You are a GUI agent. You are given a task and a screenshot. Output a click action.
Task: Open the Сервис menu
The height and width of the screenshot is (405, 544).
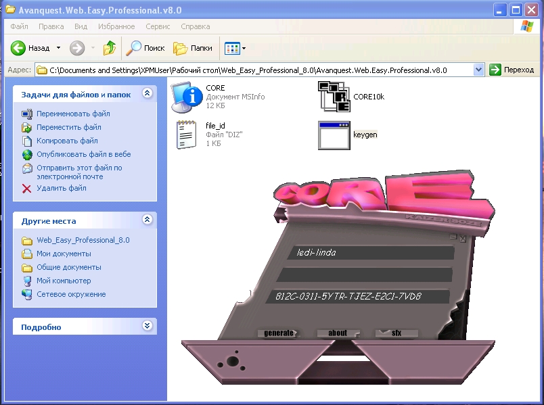click(158, 26)
